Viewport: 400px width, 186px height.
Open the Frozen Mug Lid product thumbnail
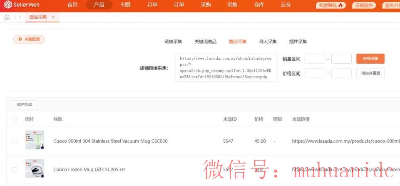pos(35,169)
